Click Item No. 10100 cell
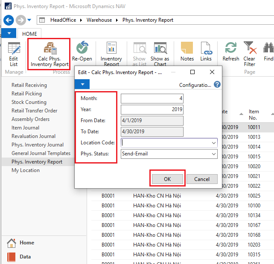The height and width of the screenshot is (264, 274). [x=254, y=206]
